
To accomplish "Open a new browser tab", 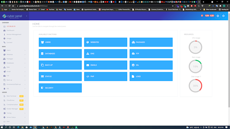I will 203,2.
